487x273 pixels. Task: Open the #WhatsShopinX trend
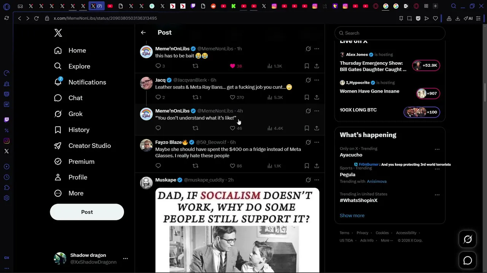coord(358,200)
